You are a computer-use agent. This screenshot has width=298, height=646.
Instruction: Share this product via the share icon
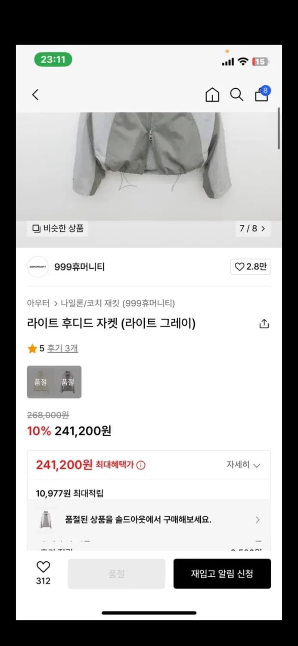pyautogui.click(x=264, y=323)
